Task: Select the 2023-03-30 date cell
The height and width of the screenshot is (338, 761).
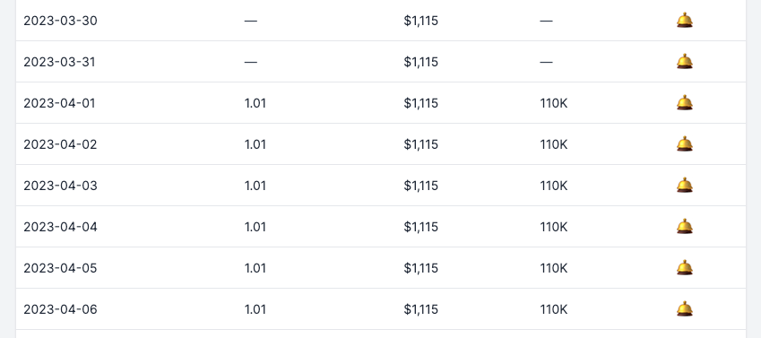Action: point(60,21)
